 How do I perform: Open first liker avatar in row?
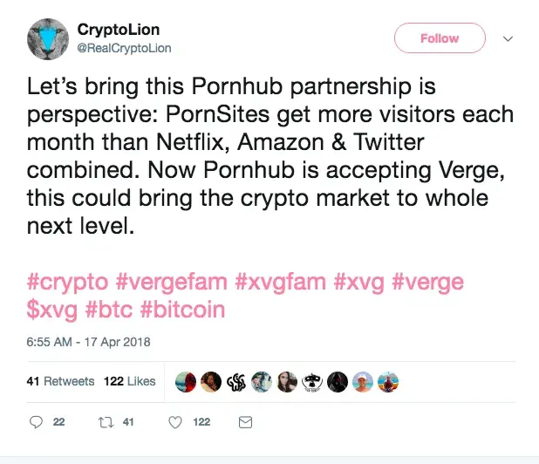point(186,382)
